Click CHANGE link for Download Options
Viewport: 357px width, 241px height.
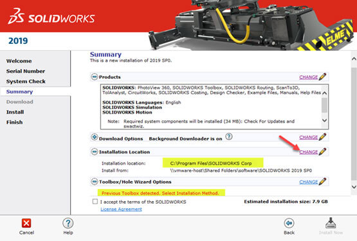(x=309, y=137)
